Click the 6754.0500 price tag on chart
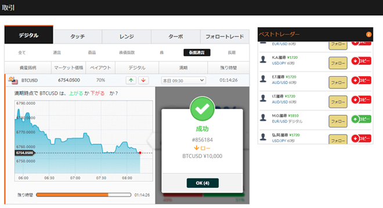The width and height of the screenshot is (383, 208). pos(25,153)
